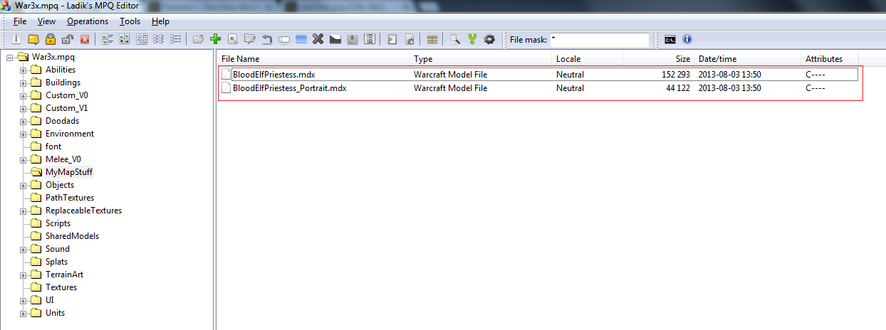Open the magnifying glass search icon
This screenshot has height=330, width=886.
455,39
